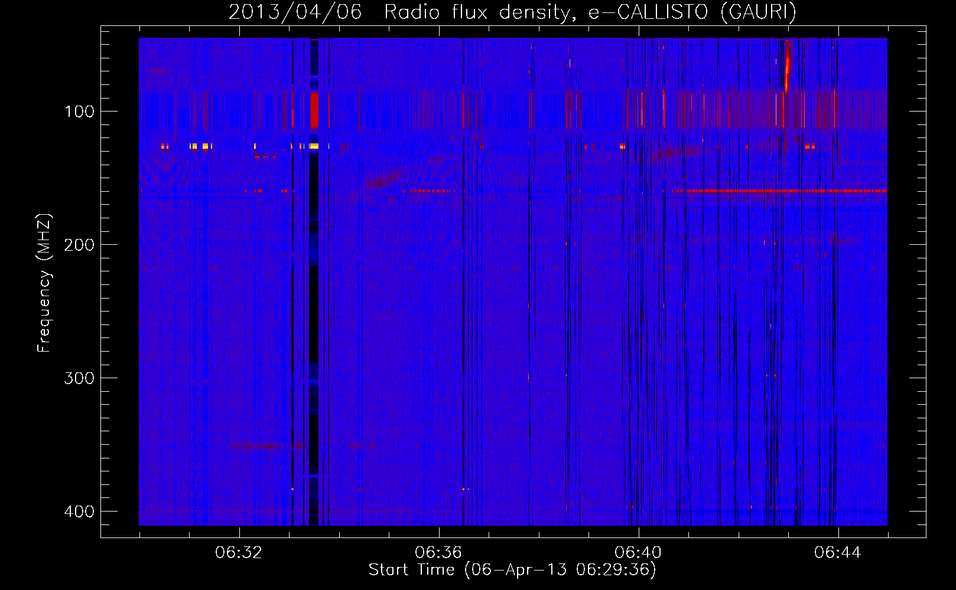Click the '06:32' time tick label
The width and height of the screenshot is (956, 590).
click(239, 553)
